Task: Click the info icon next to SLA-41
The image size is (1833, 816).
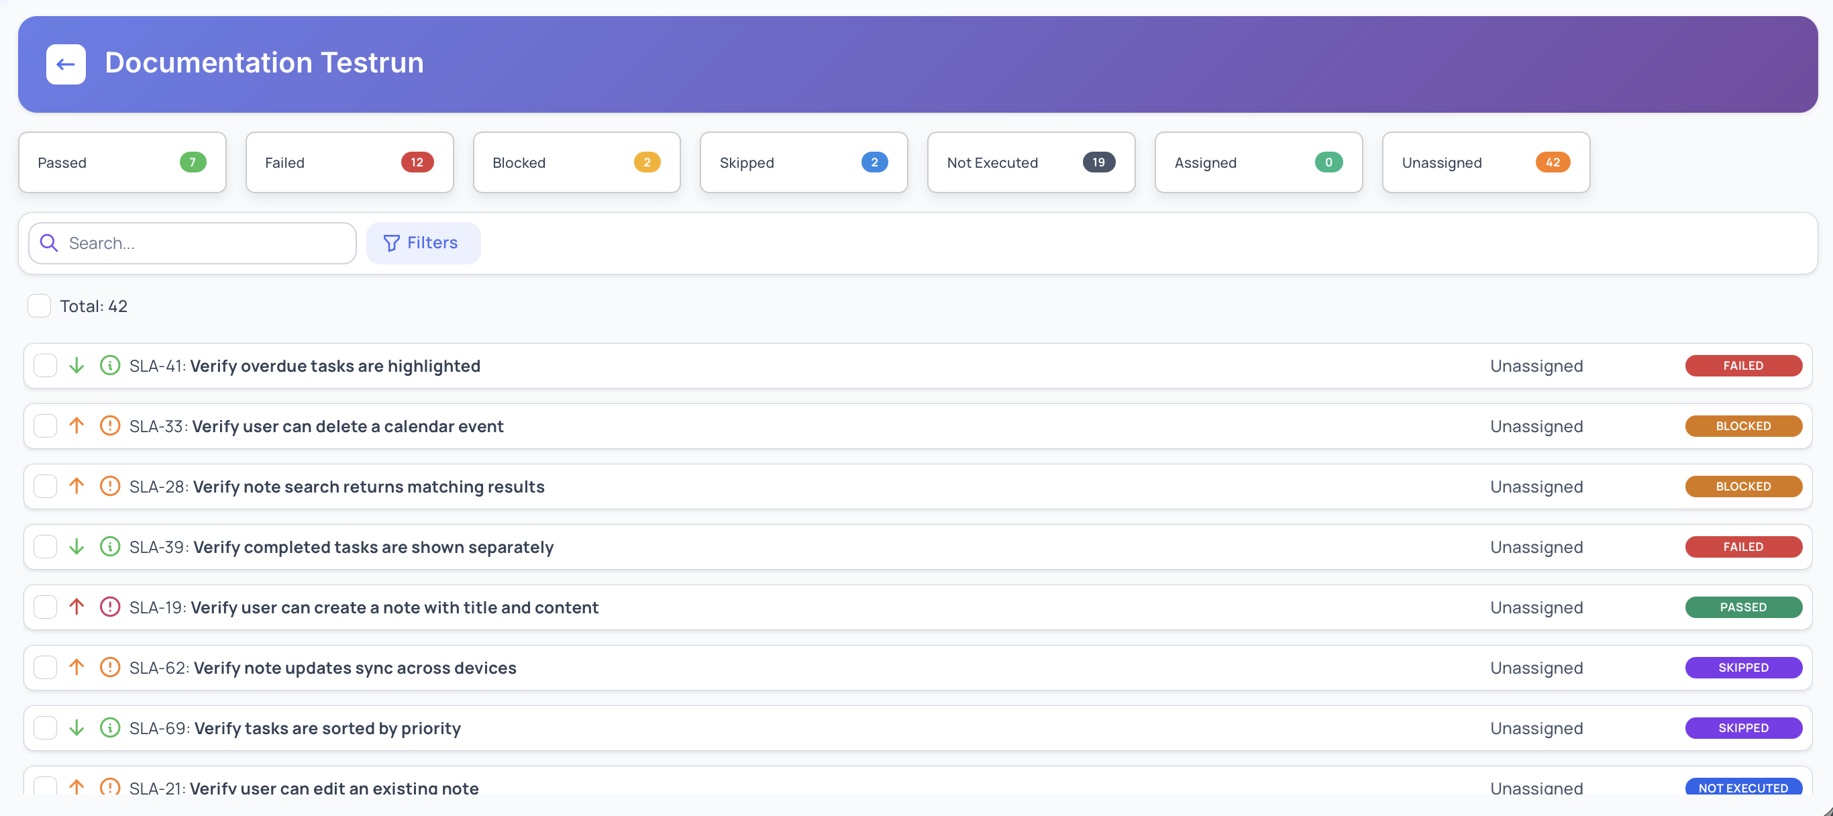Action: pos(110,365)
